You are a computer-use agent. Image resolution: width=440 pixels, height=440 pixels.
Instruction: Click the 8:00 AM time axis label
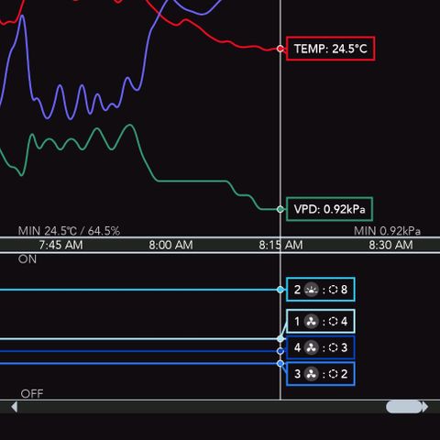[170, 245]
